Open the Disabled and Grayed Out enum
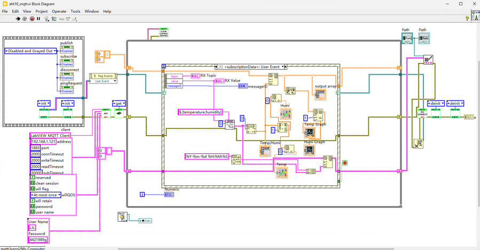The image size is (480, 250). click(30, 51)
